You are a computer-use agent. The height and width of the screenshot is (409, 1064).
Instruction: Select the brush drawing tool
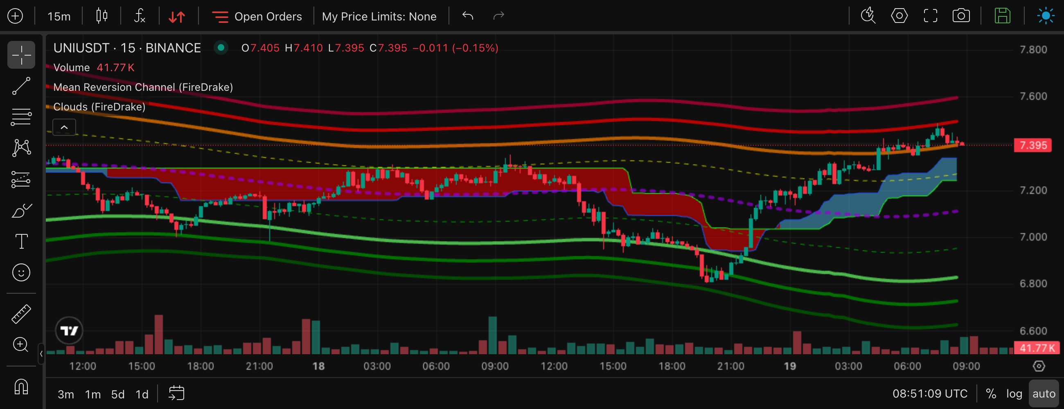(21, 211)
